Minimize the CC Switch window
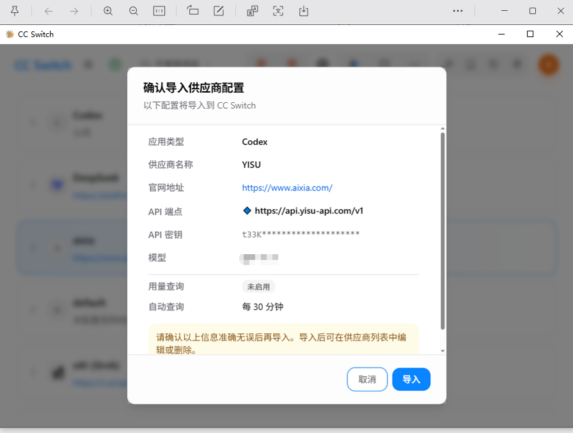The width and height of the screenshot is (573, 433). (501, 34)
